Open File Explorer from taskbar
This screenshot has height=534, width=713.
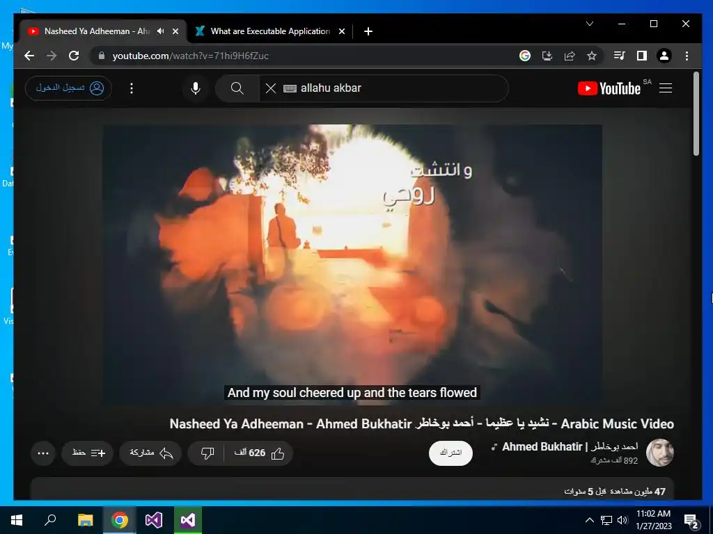[85, 520]
